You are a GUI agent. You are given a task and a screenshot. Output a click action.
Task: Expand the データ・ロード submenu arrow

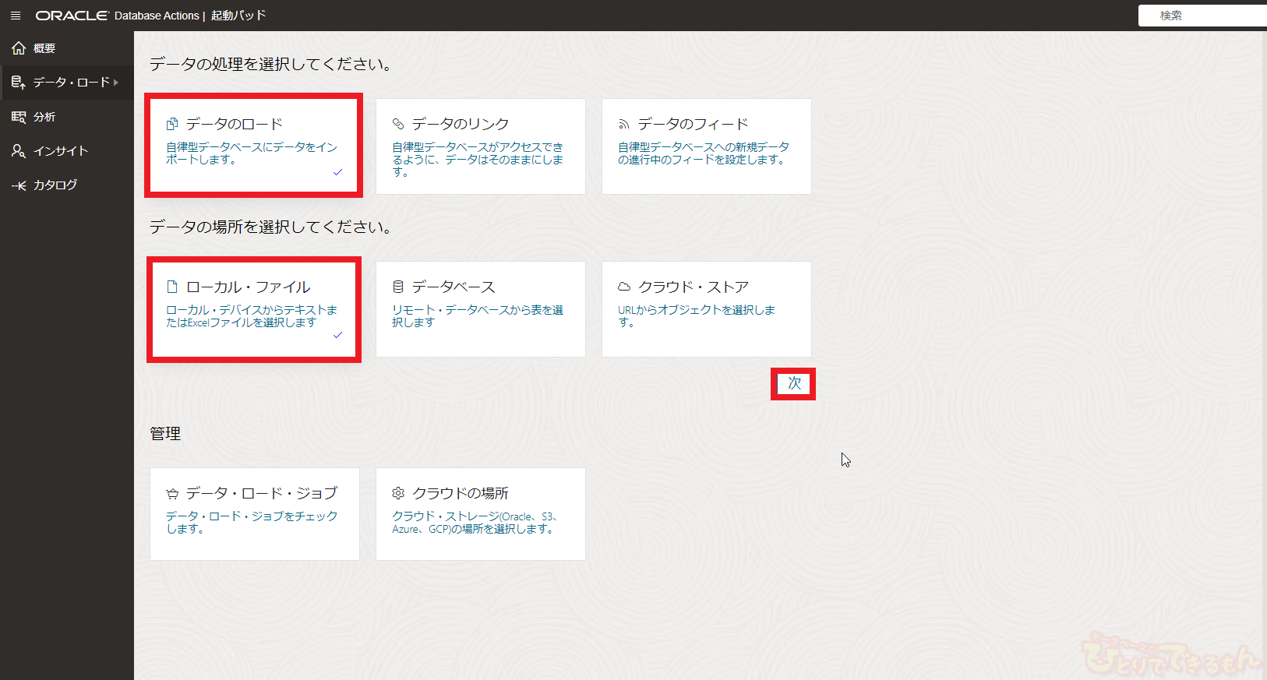click(x=116, y=82)
